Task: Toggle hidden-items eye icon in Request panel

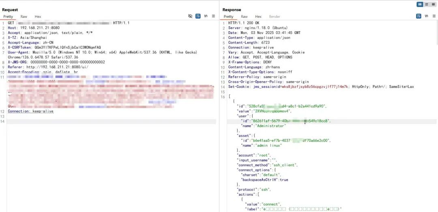Action: (190, 16)
